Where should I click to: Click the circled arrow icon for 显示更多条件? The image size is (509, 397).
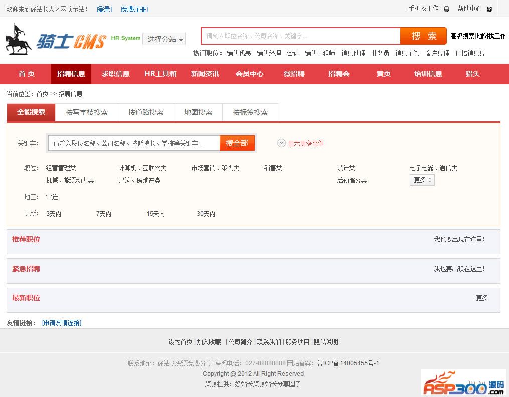tap(281, 143)
